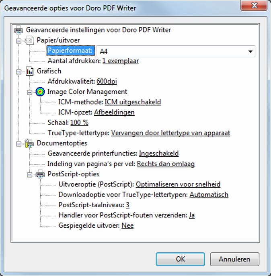The height and width of the screenshot is (276, 271).
Task: Click the Documentopties printer icon
Action: pos(29,143)
